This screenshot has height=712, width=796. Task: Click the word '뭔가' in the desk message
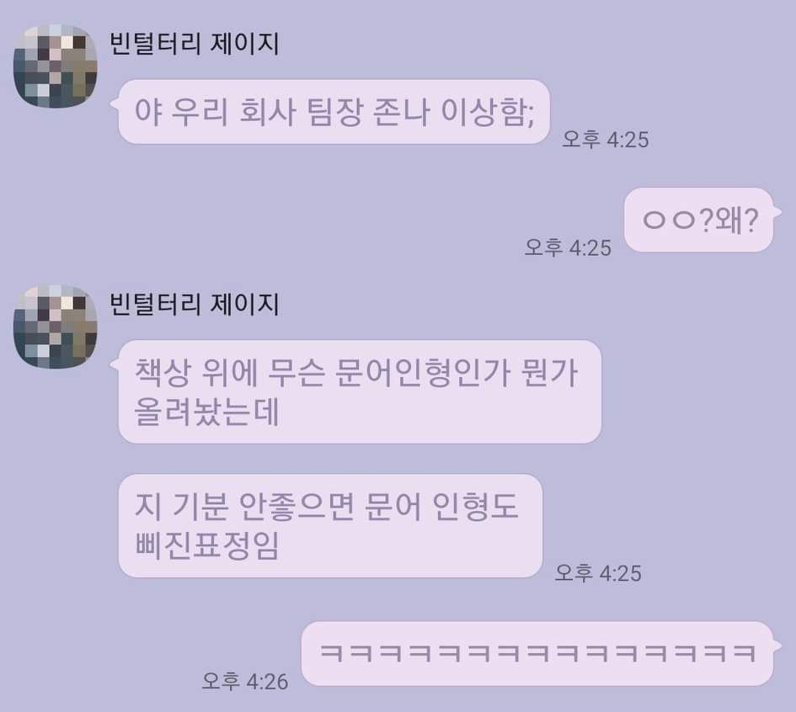click(x=549, y=372)
